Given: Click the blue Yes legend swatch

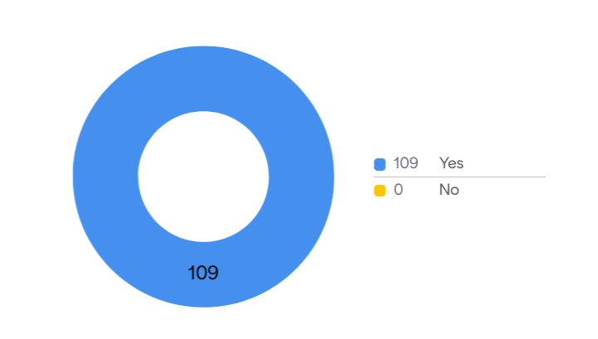Looking at the screenshot, I should point(380,164).
